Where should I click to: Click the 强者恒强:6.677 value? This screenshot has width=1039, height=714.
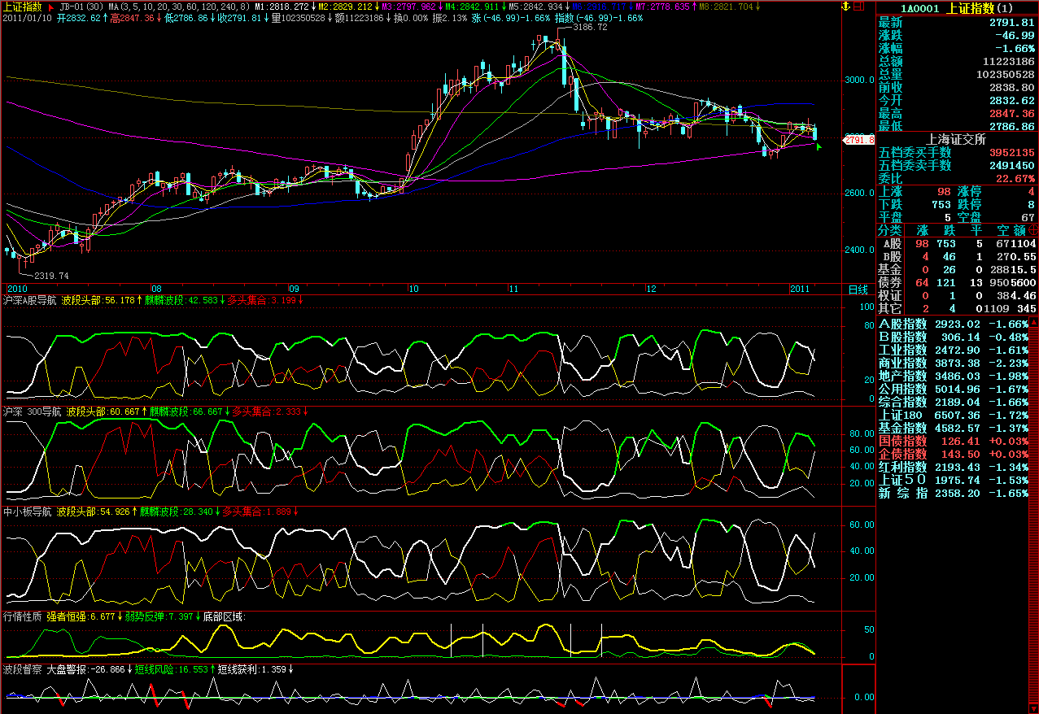coord(79,616)
